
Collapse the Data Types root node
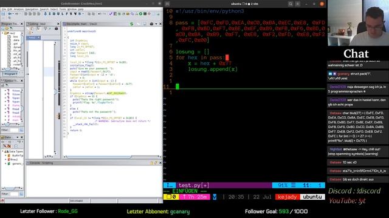(x=2, y=151)
